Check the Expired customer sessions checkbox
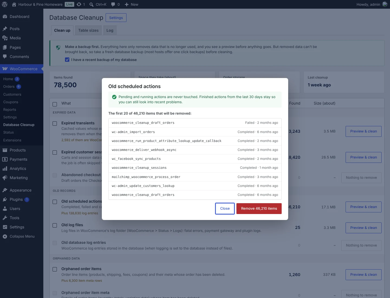The image size is (390, 298). click(x=55, y=153)
